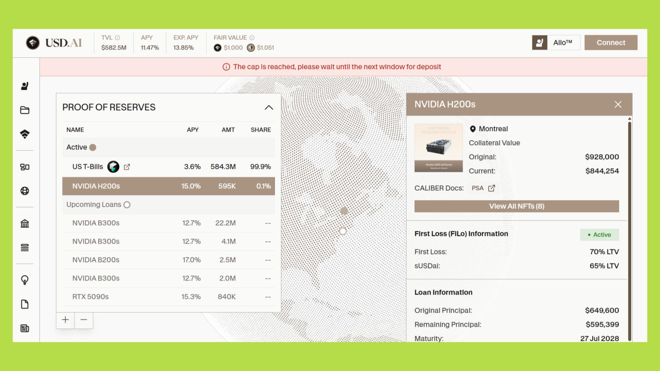Click the TVL info circle icon
The height and width of the screenshot is (371, 660).
coord(118,38)
